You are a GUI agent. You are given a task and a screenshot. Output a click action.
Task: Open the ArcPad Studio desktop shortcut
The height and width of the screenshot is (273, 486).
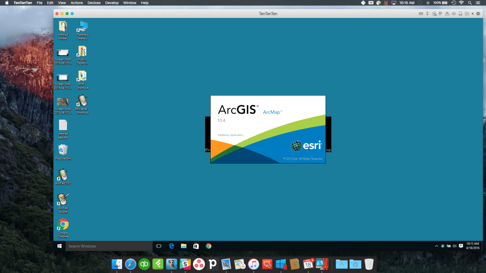click(x=63, y=203)
